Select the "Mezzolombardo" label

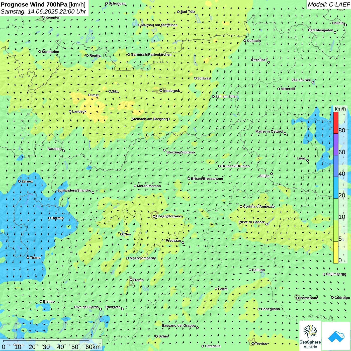pos(143,258)
